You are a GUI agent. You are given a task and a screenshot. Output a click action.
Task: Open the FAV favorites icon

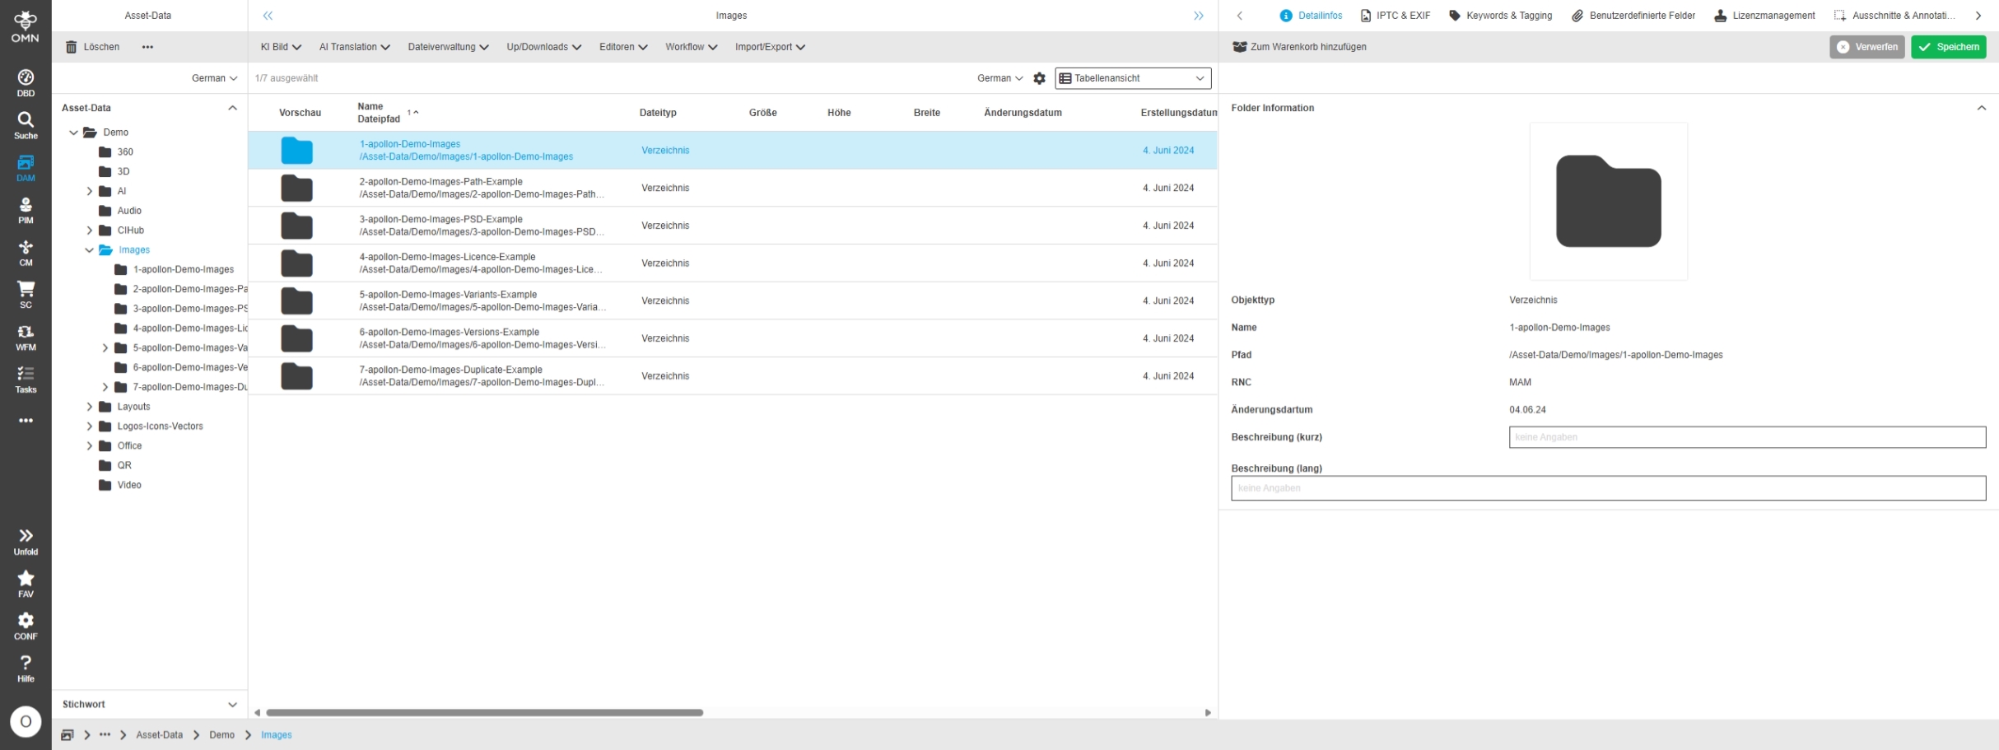tap(26, 583)
